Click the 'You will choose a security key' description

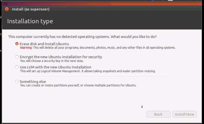point(52,61)
